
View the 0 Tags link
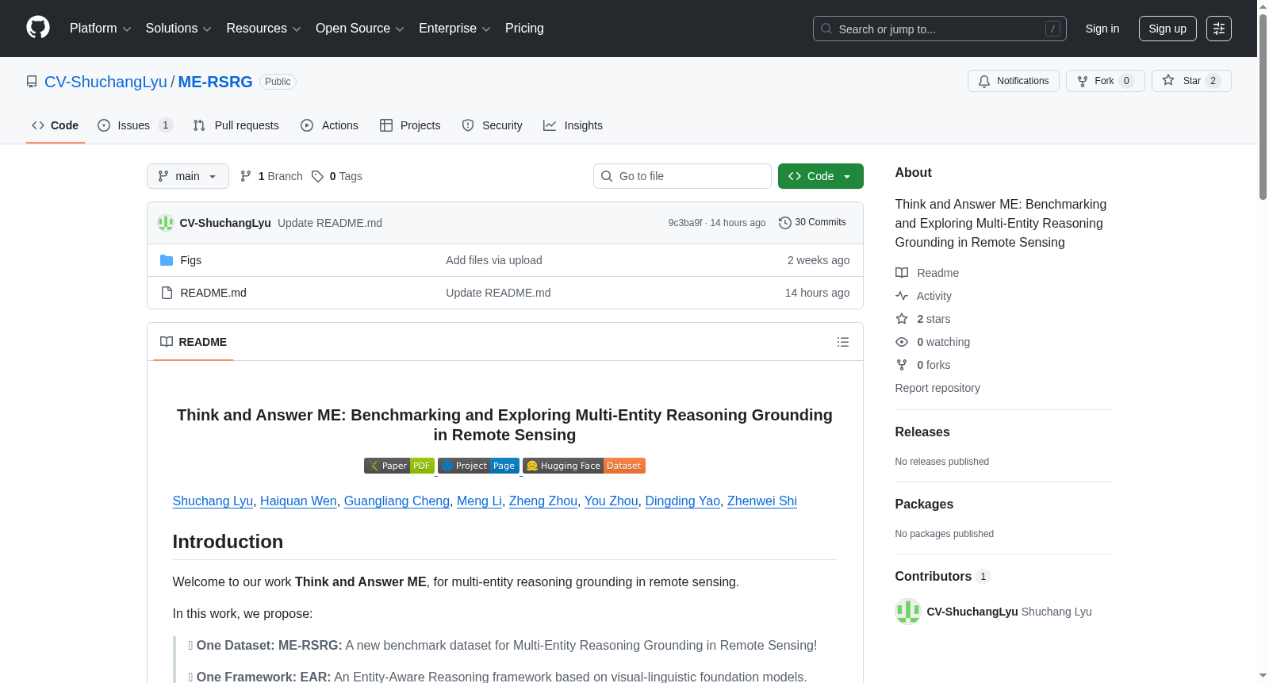(x=337, y=176)
